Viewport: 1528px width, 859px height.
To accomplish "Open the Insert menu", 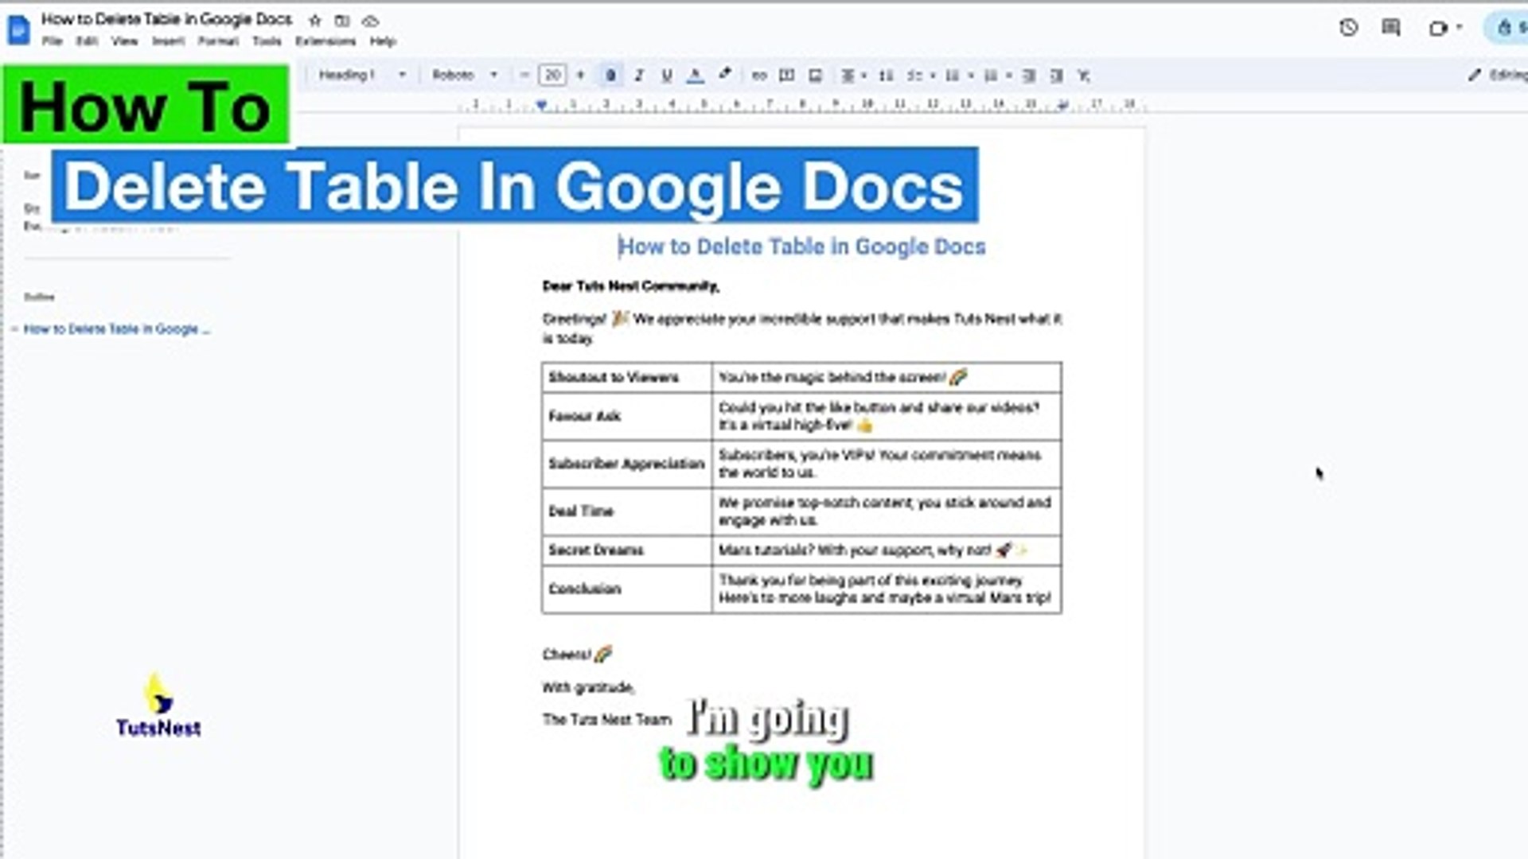I will pyautogui.click(x=168, y=41).
